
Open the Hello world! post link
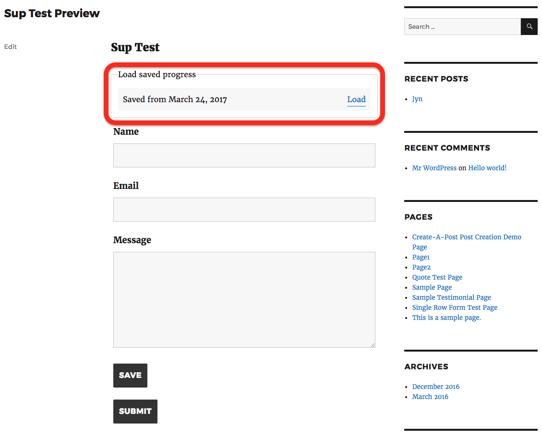(487, 167)
